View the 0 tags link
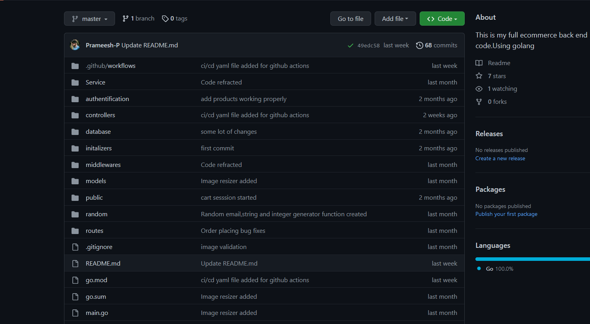The height and width of the screenshot is (324, 590). 175,19
